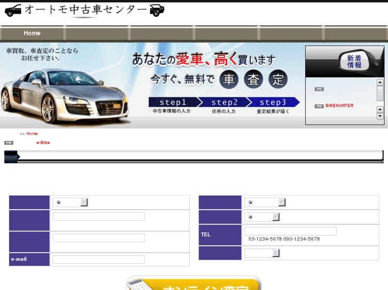Image resolution: width=388 pixels, height=290 pixels.
Task: Click the left car icon in header
Action: tap(13, 11)
